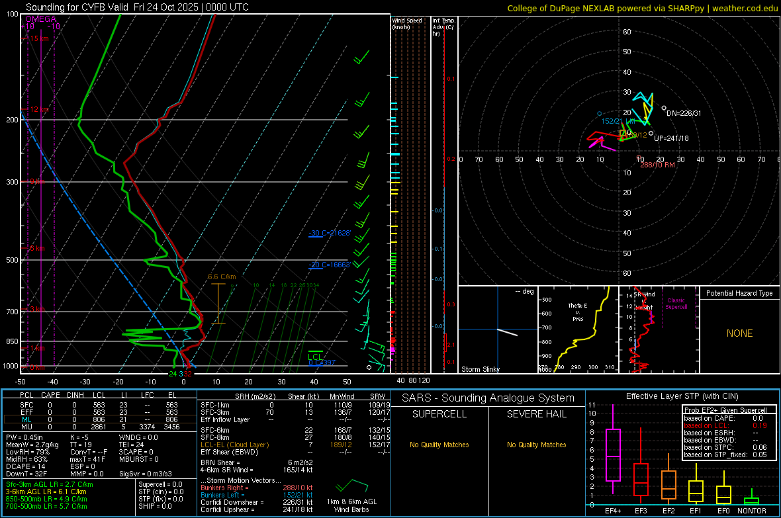Screen dimensions: 781x518
Task: Click the 'Storm Slinky' panel label
Action: click(480, 369)
